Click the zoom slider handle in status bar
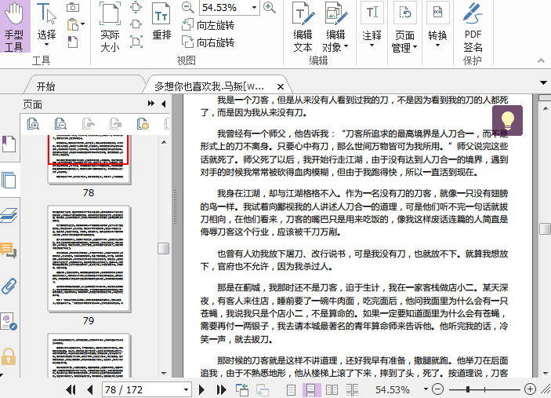 coord(468,389)
